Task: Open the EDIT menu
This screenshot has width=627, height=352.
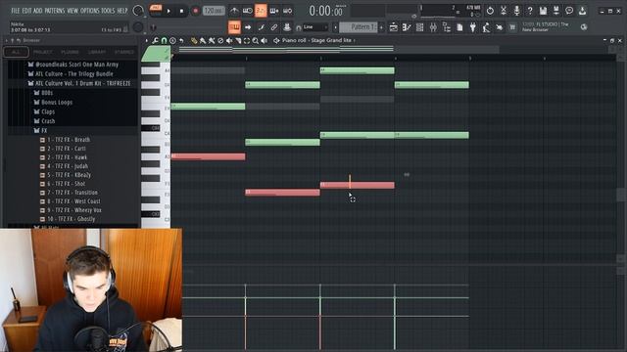Action: point(26,11)
